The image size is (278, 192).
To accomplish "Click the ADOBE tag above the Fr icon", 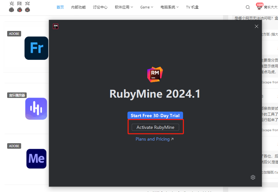I will point(14,34).
